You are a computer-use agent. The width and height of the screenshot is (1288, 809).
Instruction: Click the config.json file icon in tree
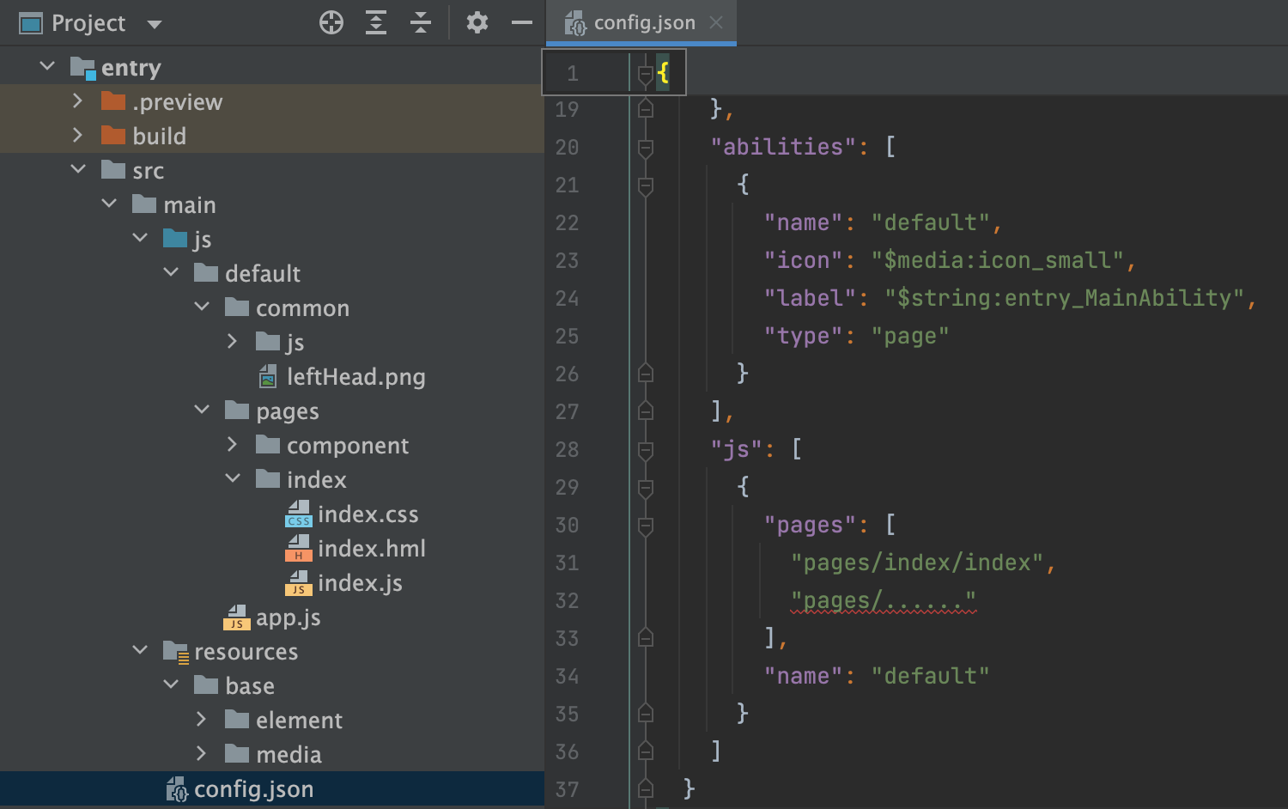176,788
